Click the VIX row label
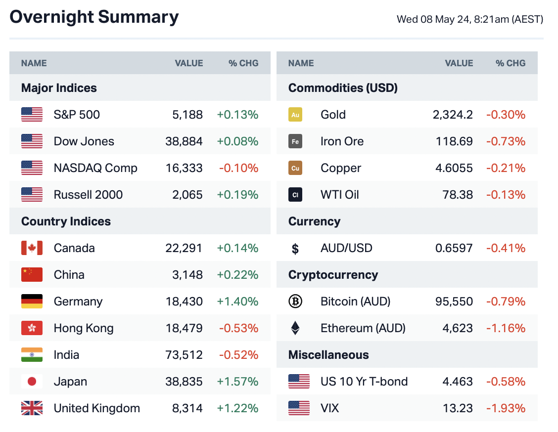This screenshot has width=558, height=432. click(x=330, y=408)
